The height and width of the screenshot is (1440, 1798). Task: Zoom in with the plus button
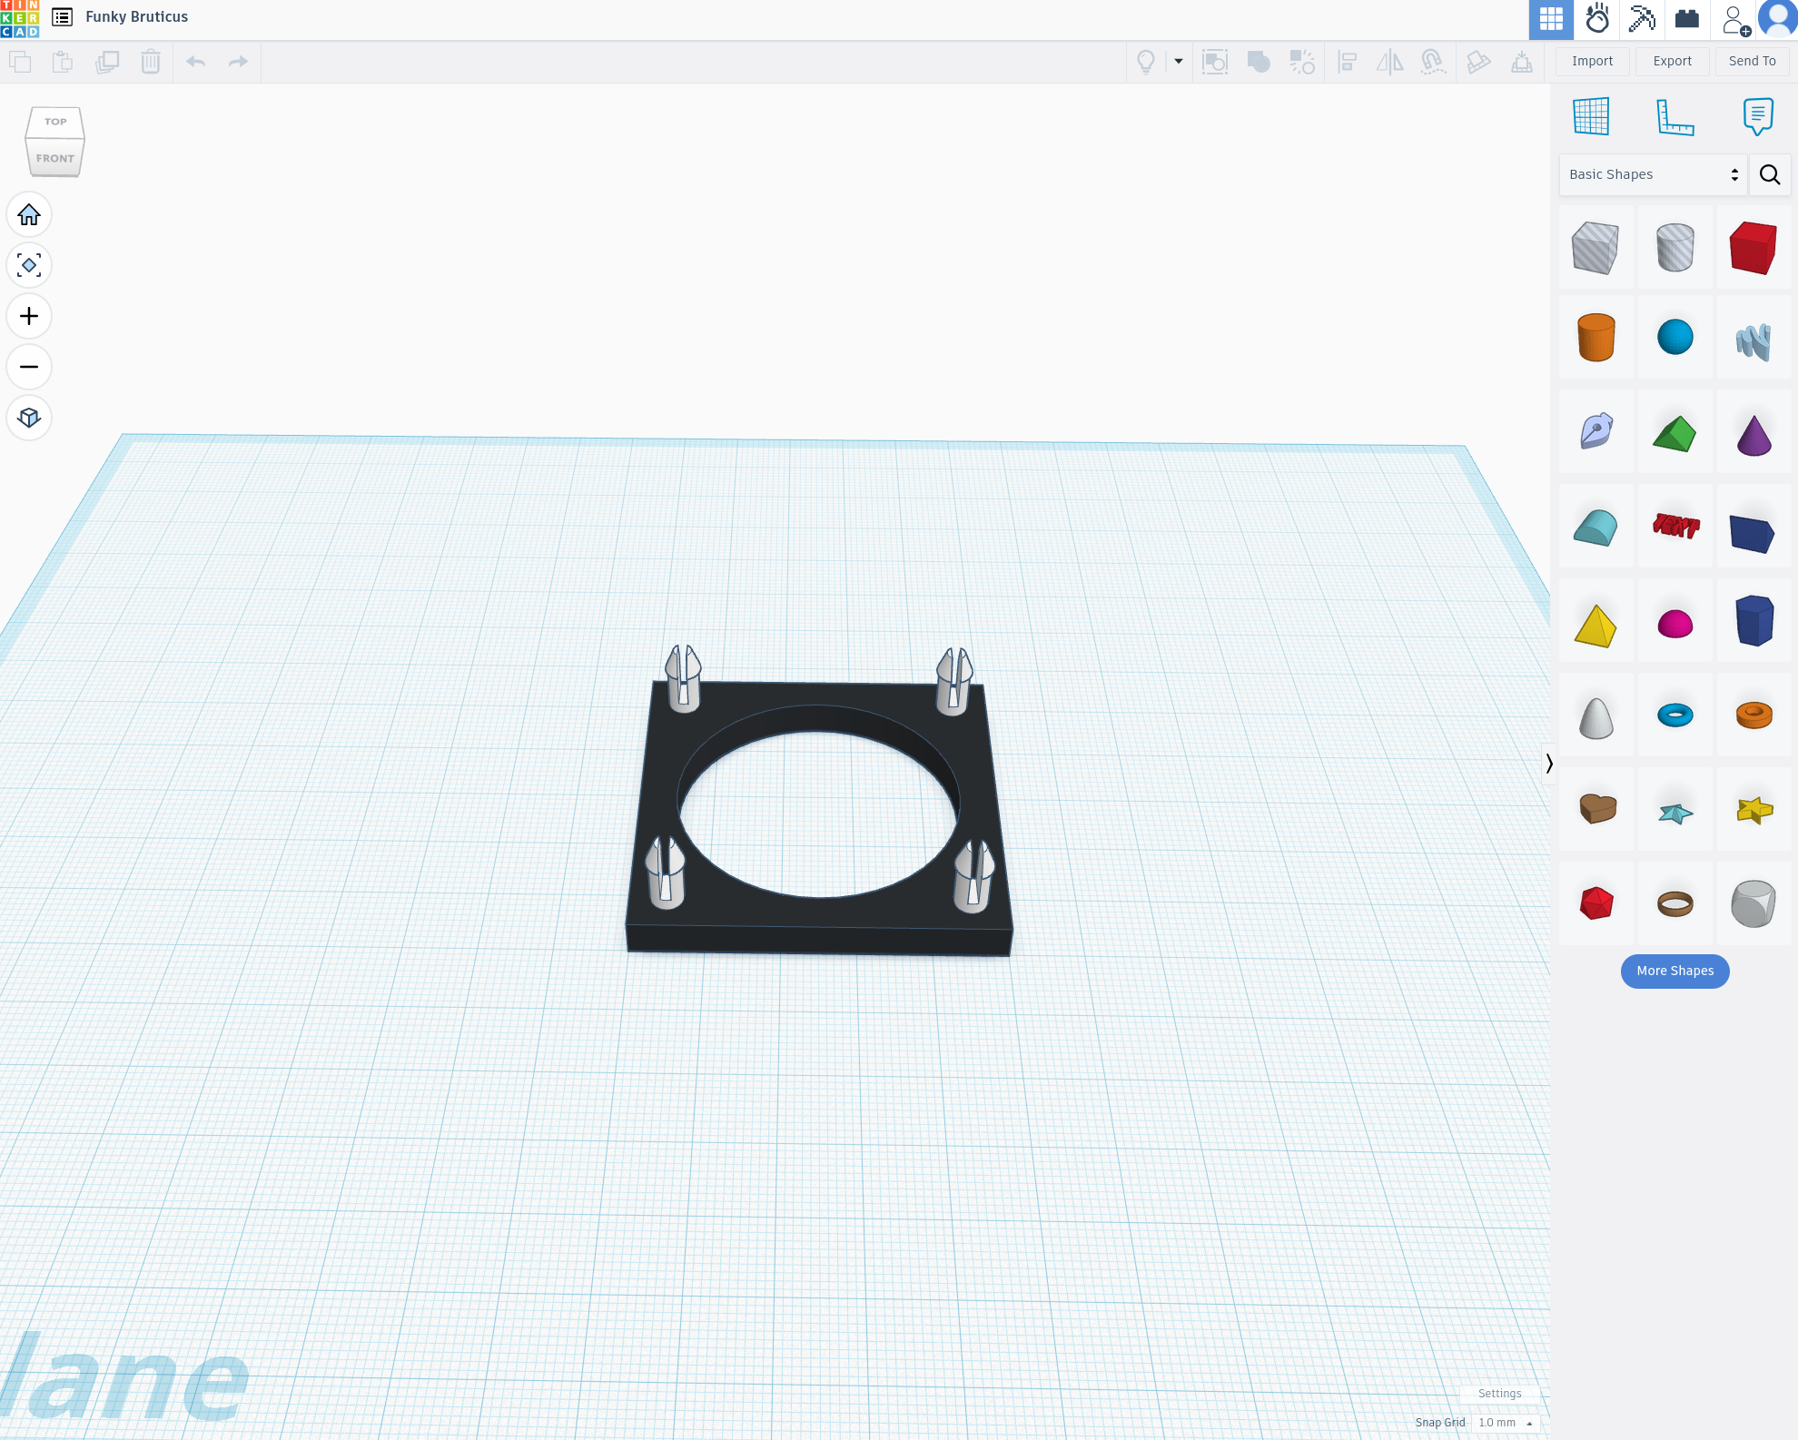tap(29, 317)
